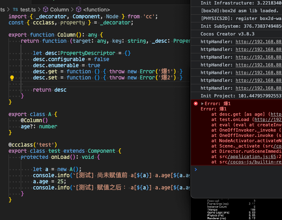Image resolution: width=282 pixels, height=220 pixels.
Task: Open the Column breadcrumb symbol
Action: (59, 9)
